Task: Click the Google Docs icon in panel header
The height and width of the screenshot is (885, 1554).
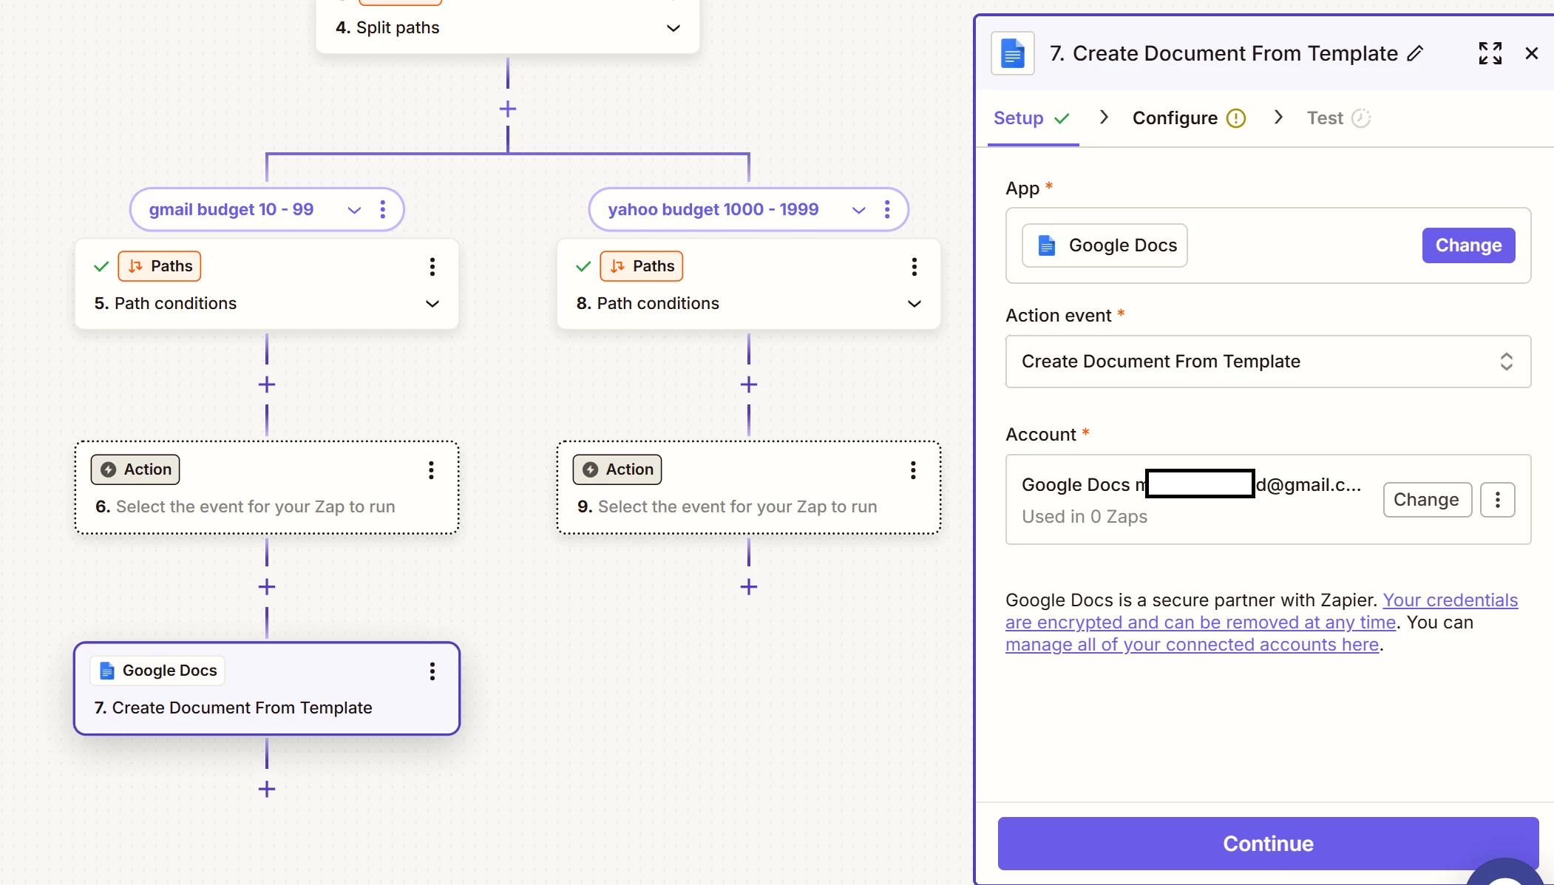Action: pyautogui.click(x=1012, y=53)
